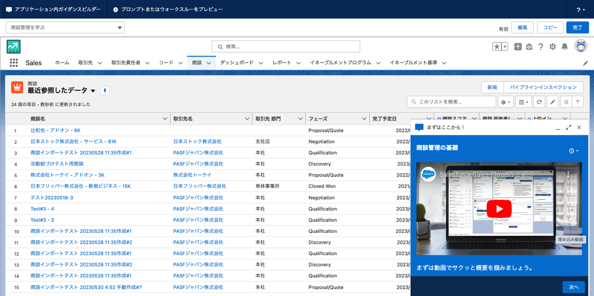Open the 商談管理を学ぶ combo box

65,27
